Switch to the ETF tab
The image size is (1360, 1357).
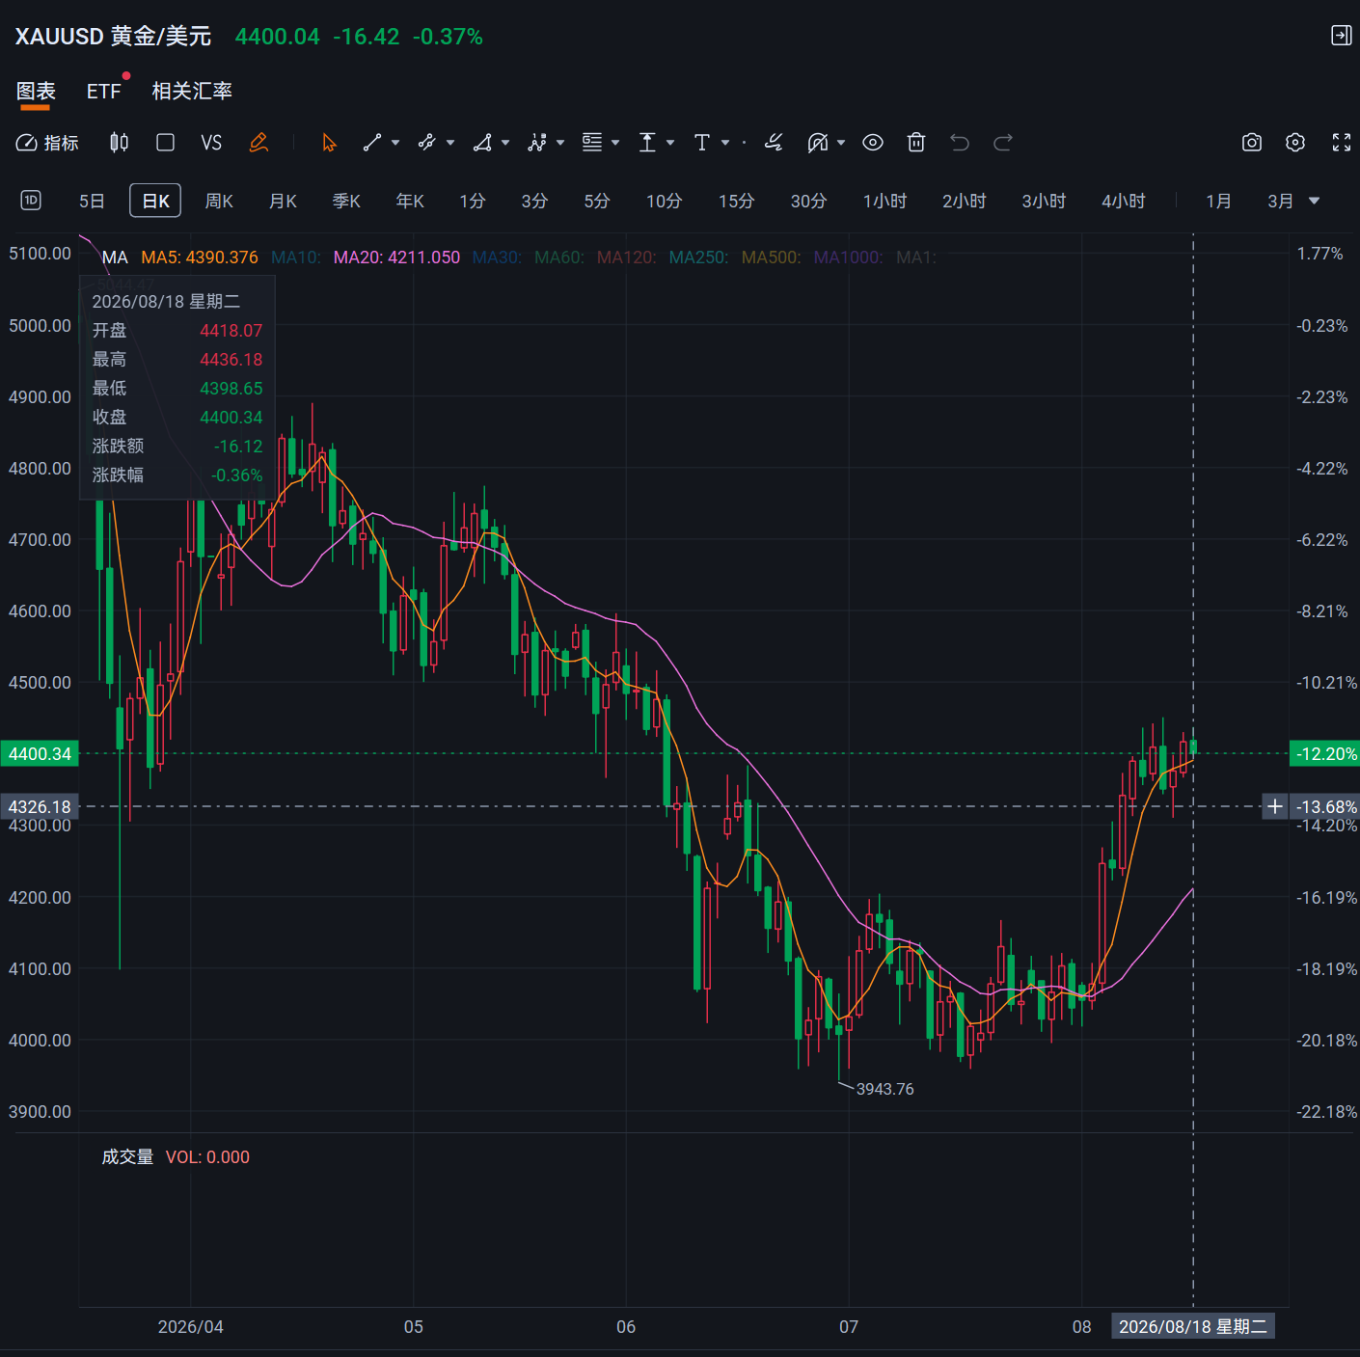[104, 91]
